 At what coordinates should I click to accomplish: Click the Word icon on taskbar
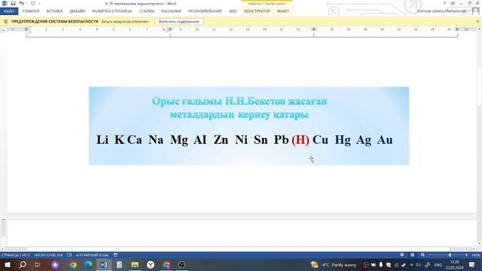(x=104, y=264)
